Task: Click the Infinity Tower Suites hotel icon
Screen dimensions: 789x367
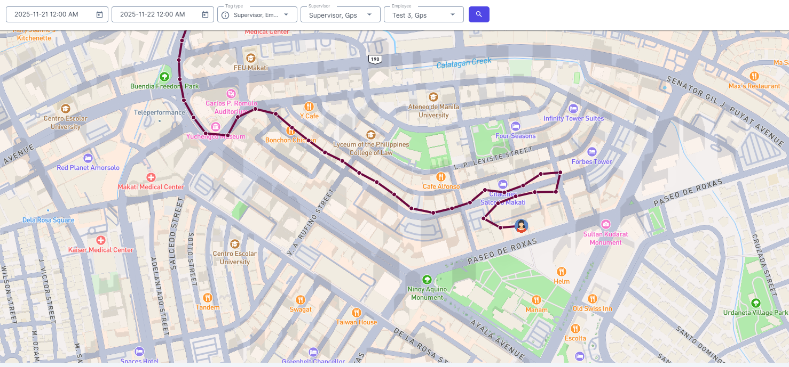Action: [x=573, y=109]
